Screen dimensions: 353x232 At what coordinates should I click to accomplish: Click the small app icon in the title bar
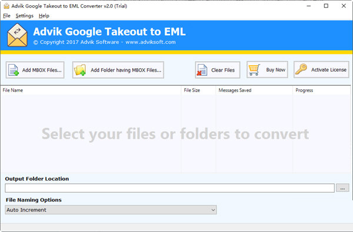6,6
